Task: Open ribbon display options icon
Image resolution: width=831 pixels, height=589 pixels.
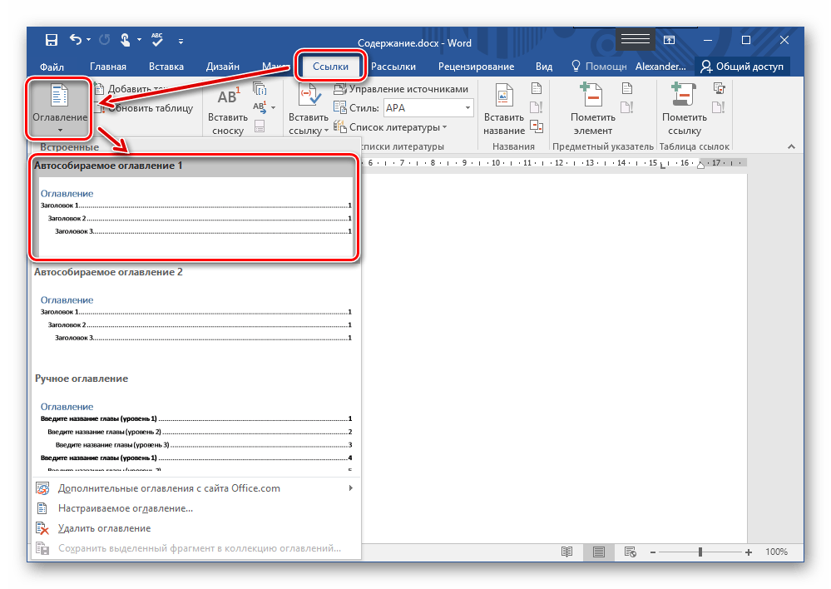Action: click(x=670, y=40)
